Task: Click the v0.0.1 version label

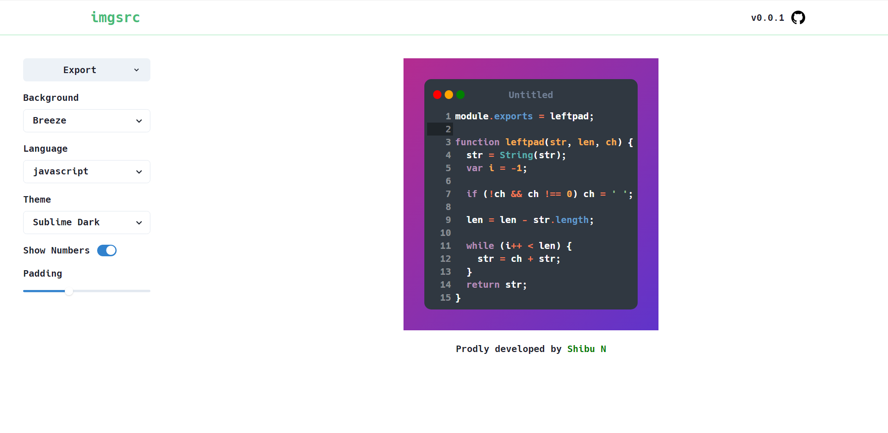Action: 767,18
